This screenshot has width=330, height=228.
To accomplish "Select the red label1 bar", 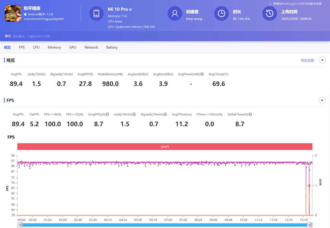I will pyautogui.click(x=165, y=147).
